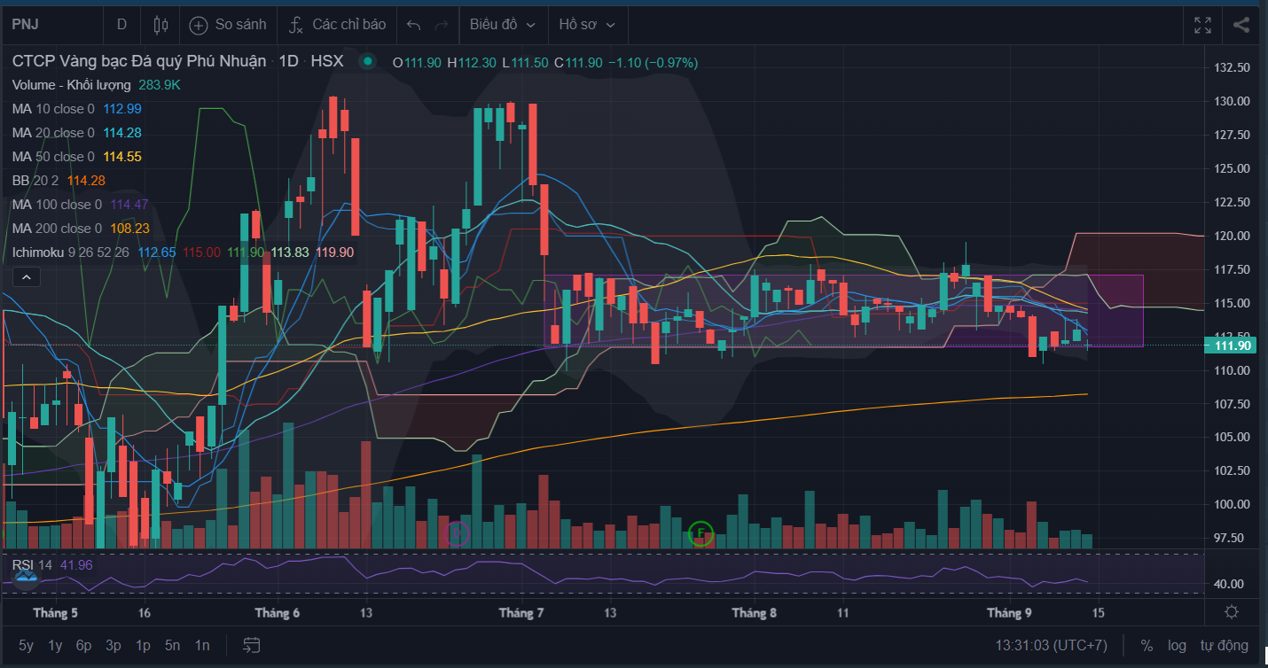Image resolution: width=1268 pixels, height=668 pixels.
Task: Click the green F event marker
Action: (x=701, y=533)
